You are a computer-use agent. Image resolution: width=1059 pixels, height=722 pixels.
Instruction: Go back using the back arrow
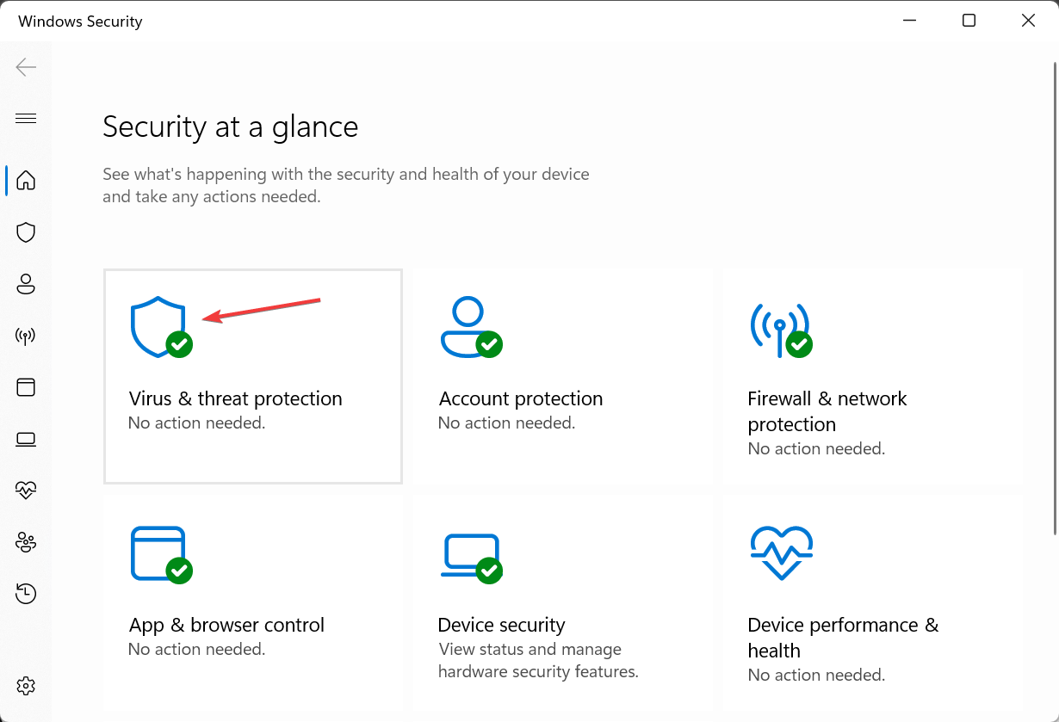coord(26,66)
